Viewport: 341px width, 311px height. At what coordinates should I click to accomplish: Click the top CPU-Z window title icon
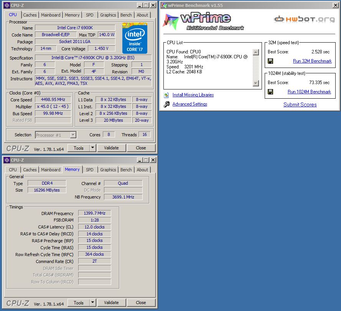pos(7,5)
